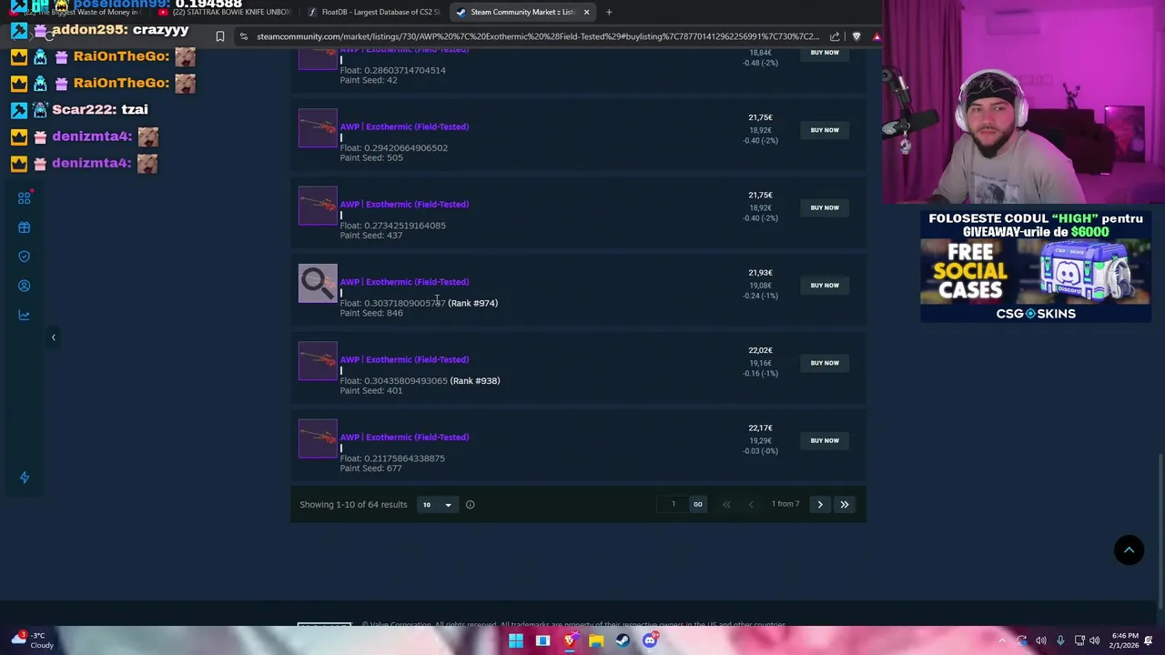Open the Cloudy weather widget

click(x=32, y=640)
